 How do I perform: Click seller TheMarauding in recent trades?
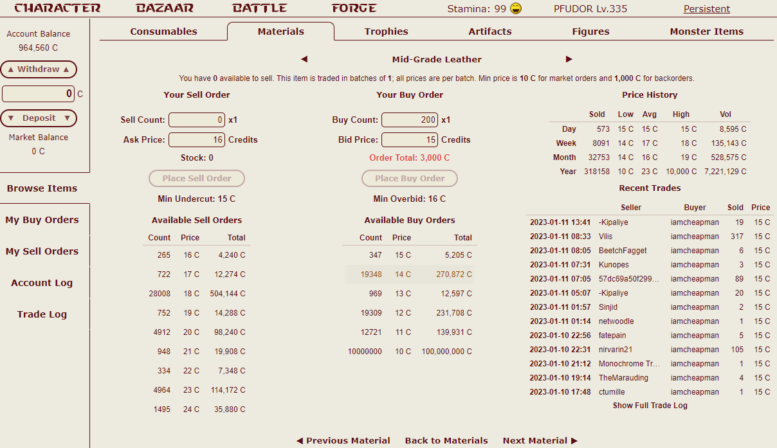coord(623,378)
